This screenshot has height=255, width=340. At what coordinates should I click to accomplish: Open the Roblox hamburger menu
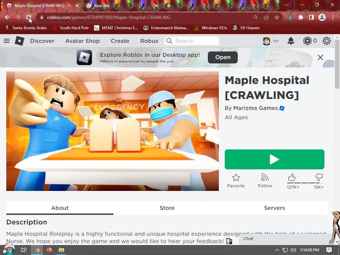pyautogui.click(x=7, y=41)
